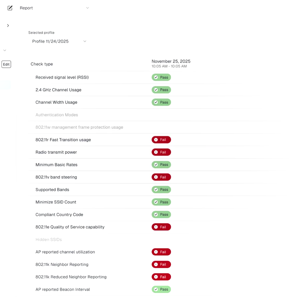
Task: Click Pass badge for Compliant Country Code
Action: (x=161, y=215)
